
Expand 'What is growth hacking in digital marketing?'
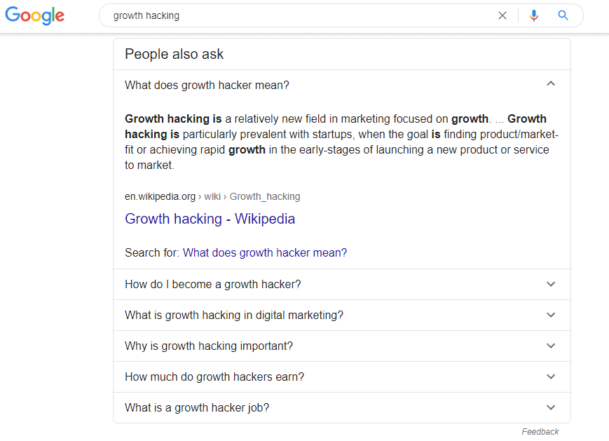(234, 315)
